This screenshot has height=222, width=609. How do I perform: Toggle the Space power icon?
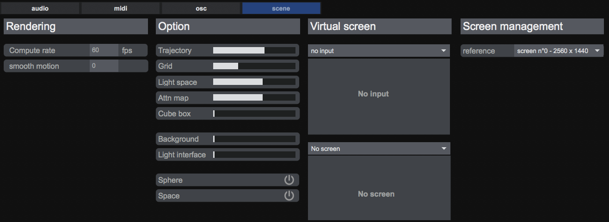289,196
